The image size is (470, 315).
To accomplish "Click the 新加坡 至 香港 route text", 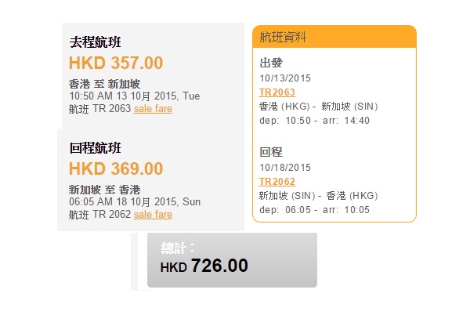I will [x=105, y=190].
